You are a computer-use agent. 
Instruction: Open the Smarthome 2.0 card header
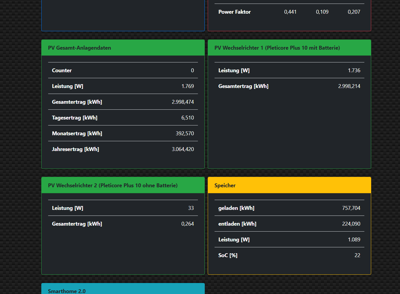pos(67,291)
